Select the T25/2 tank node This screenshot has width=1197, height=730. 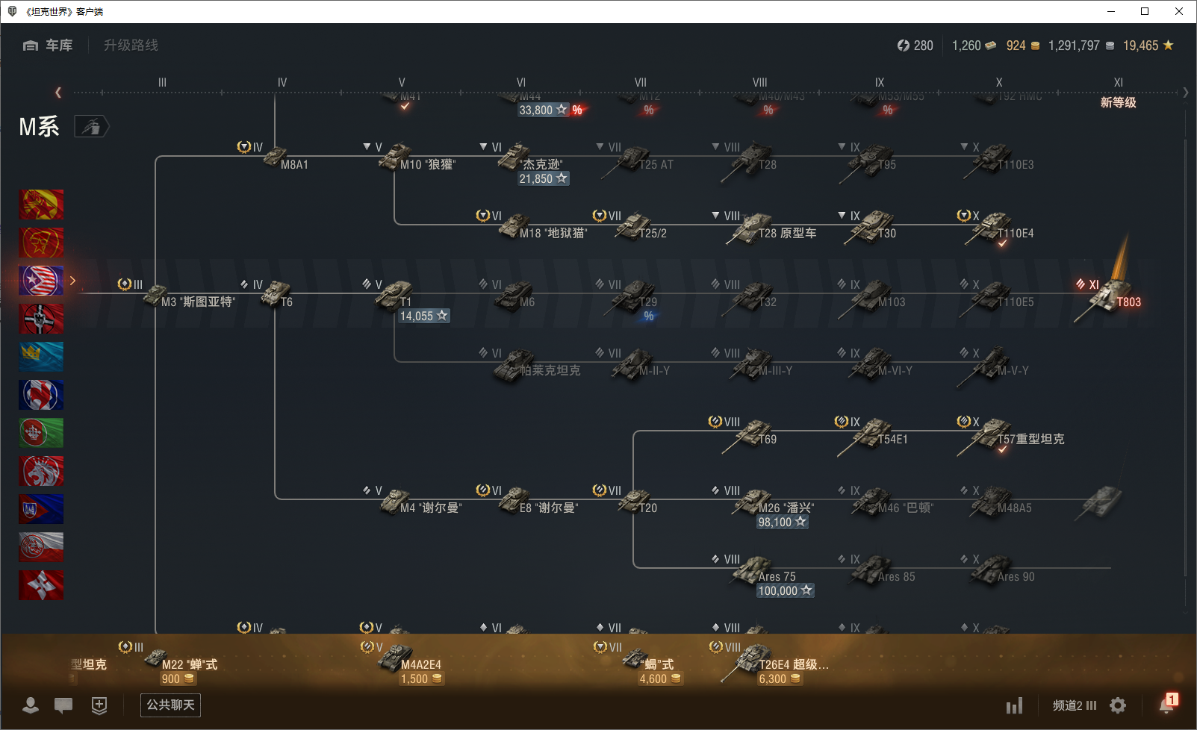tap(632, 225)
